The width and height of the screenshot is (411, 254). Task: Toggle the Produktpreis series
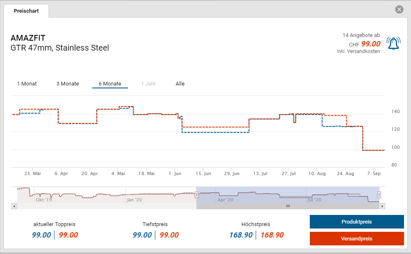point(356,222)
